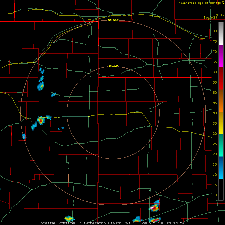Screen dimensions: 225x225
Task: Click the storm cell with the white core
Action: 154,206
